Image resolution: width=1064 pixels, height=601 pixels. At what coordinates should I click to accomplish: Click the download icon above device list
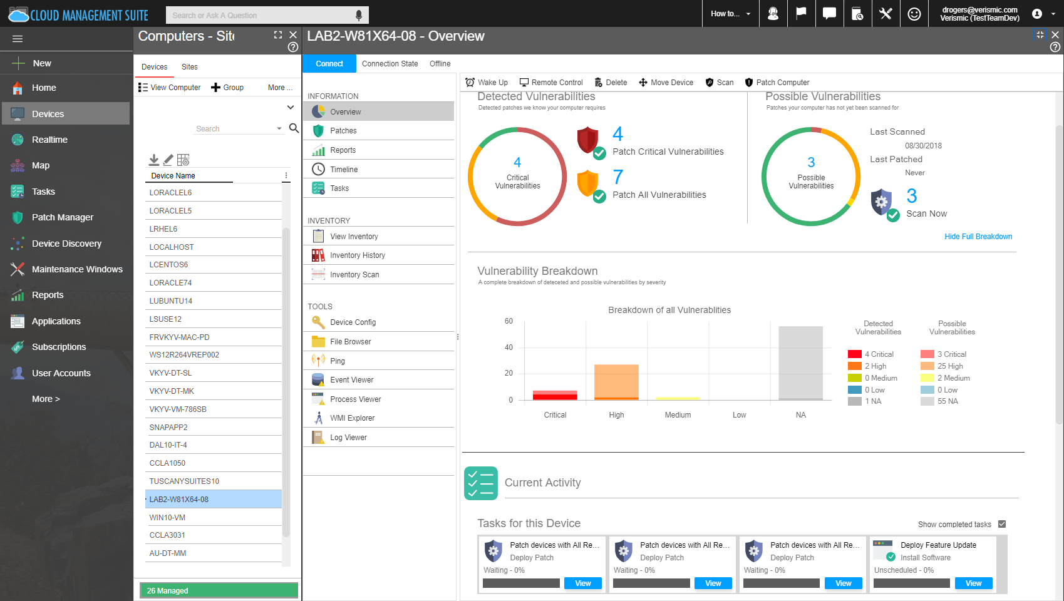point(154,160)
